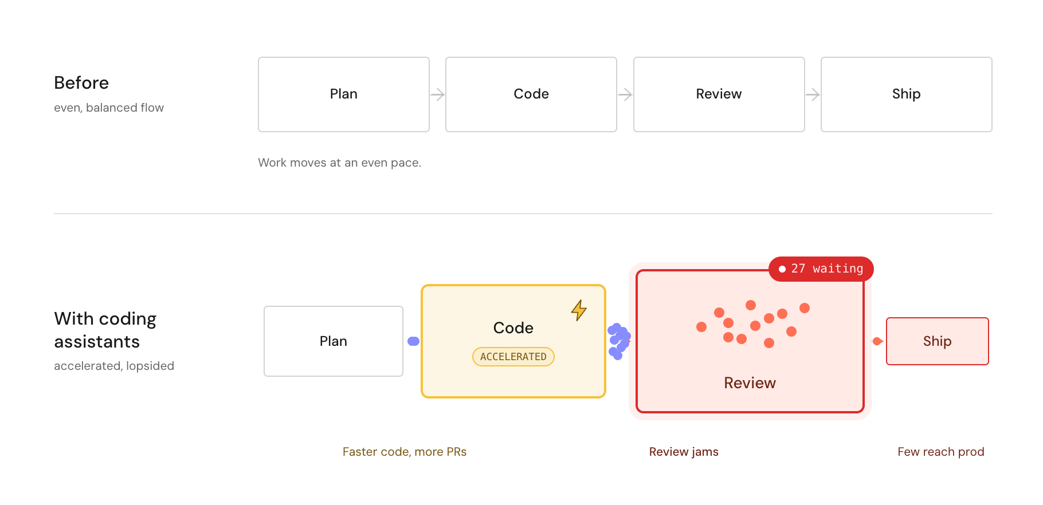
Task: Click the purple dot after lower Plan box
Action: tap(413, 341)
